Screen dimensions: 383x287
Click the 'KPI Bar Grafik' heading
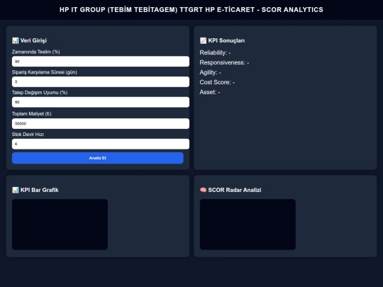(x=39, y=190)
